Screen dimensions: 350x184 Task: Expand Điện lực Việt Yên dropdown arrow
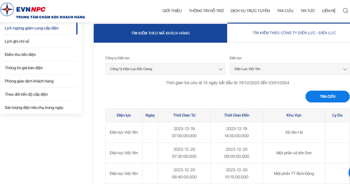pyautogui.click(x=345, y=69)
